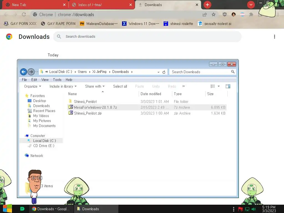Open the View menu in Explorer

tap(45, 80)
